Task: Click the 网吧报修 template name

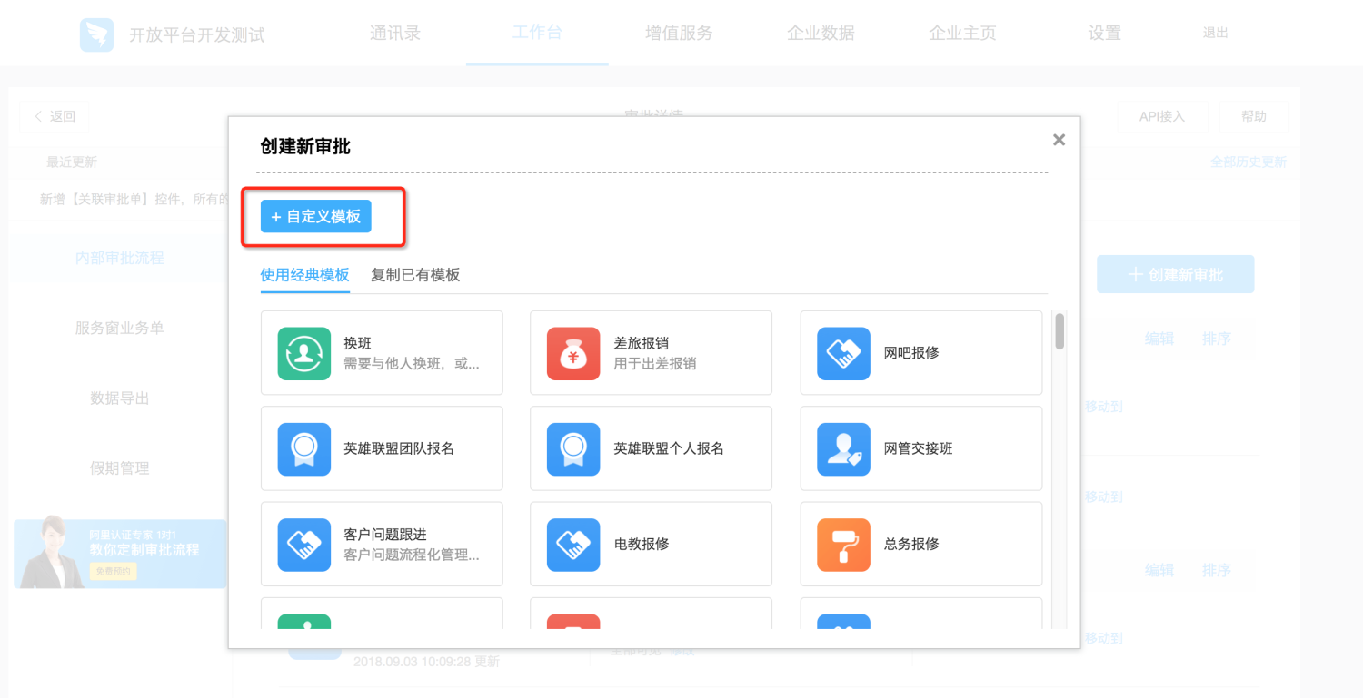Action: (x=911, y=353)
